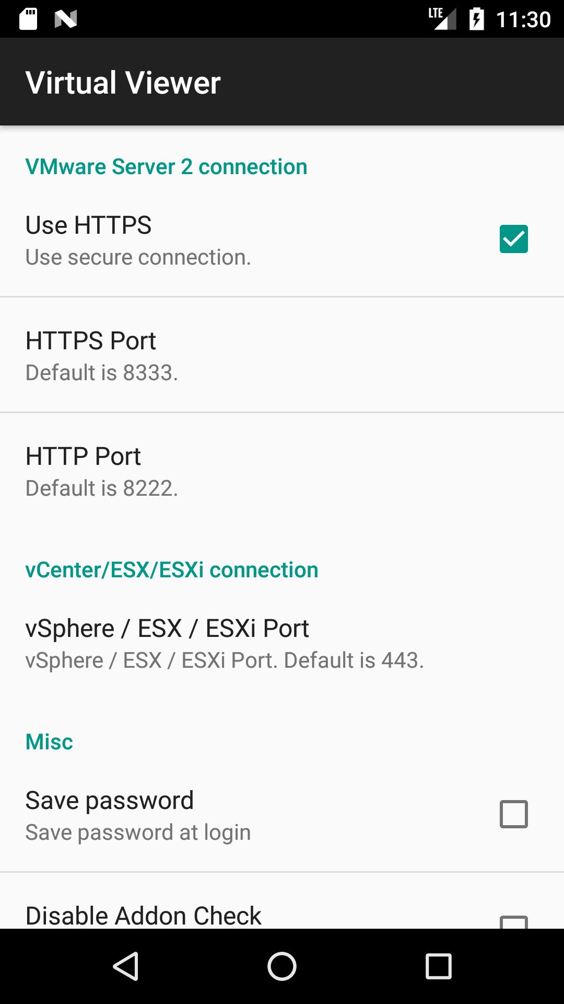Toggle the Disable Addon Check checkbox
The image size is (564, 1004).
513,921
